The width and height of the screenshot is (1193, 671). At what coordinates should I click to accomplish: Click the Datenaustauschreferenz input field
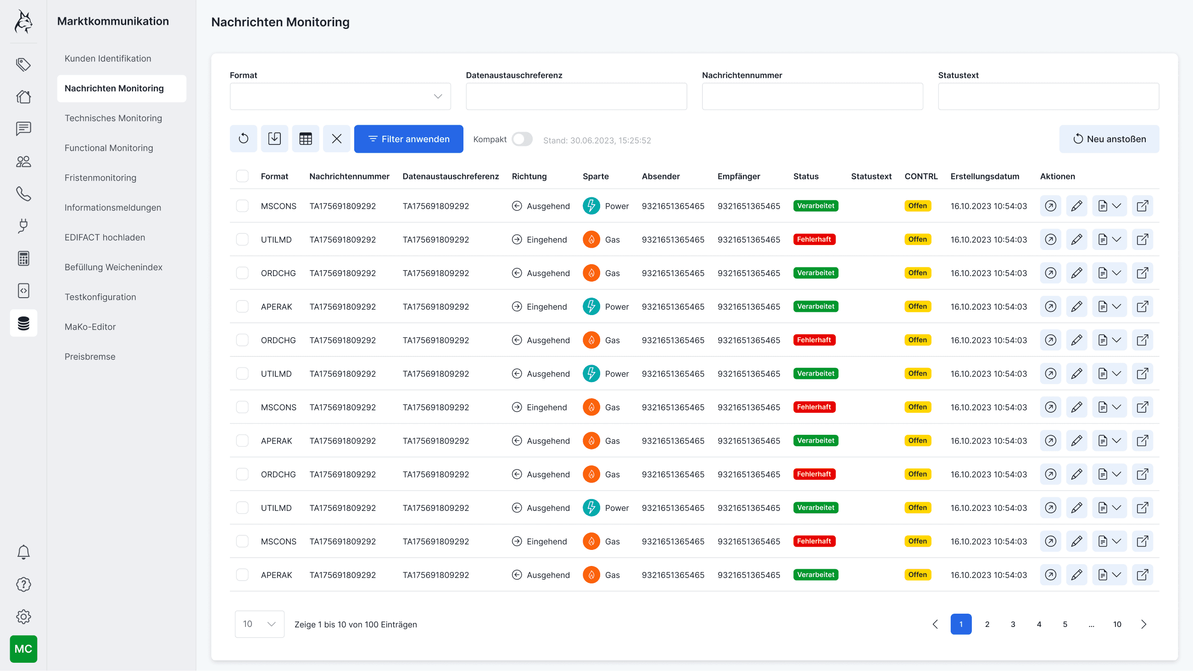pos(576,96)
